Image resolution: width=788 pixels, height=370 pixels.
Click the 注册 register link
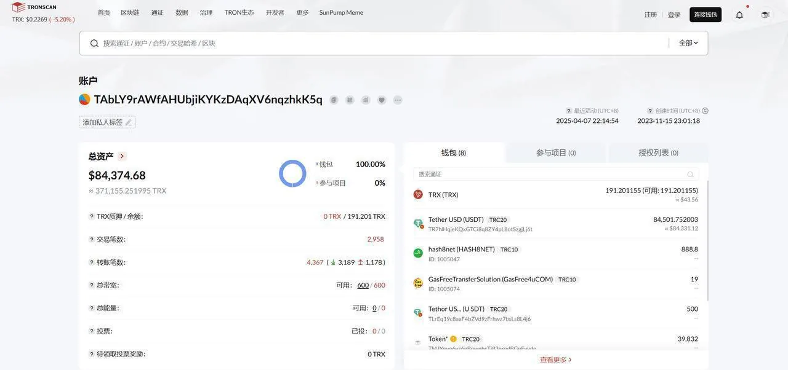point(651,15)
